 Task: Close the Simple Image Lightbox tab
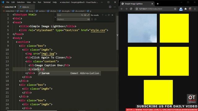(152, 4)
